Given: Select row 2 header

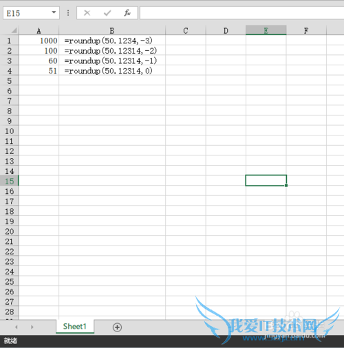Looking at the screenshot, I should click(9, 51).
